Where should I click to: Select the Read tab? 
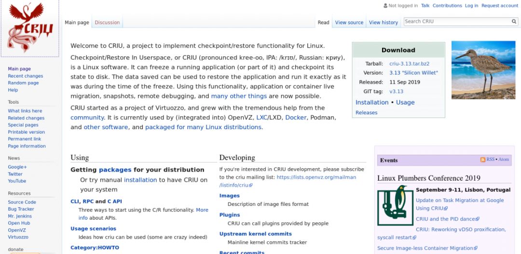click(323, 23)
